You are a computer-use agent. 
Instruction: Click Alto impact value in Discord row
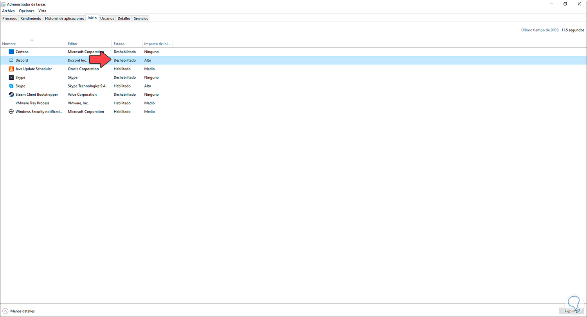[148, 60]
